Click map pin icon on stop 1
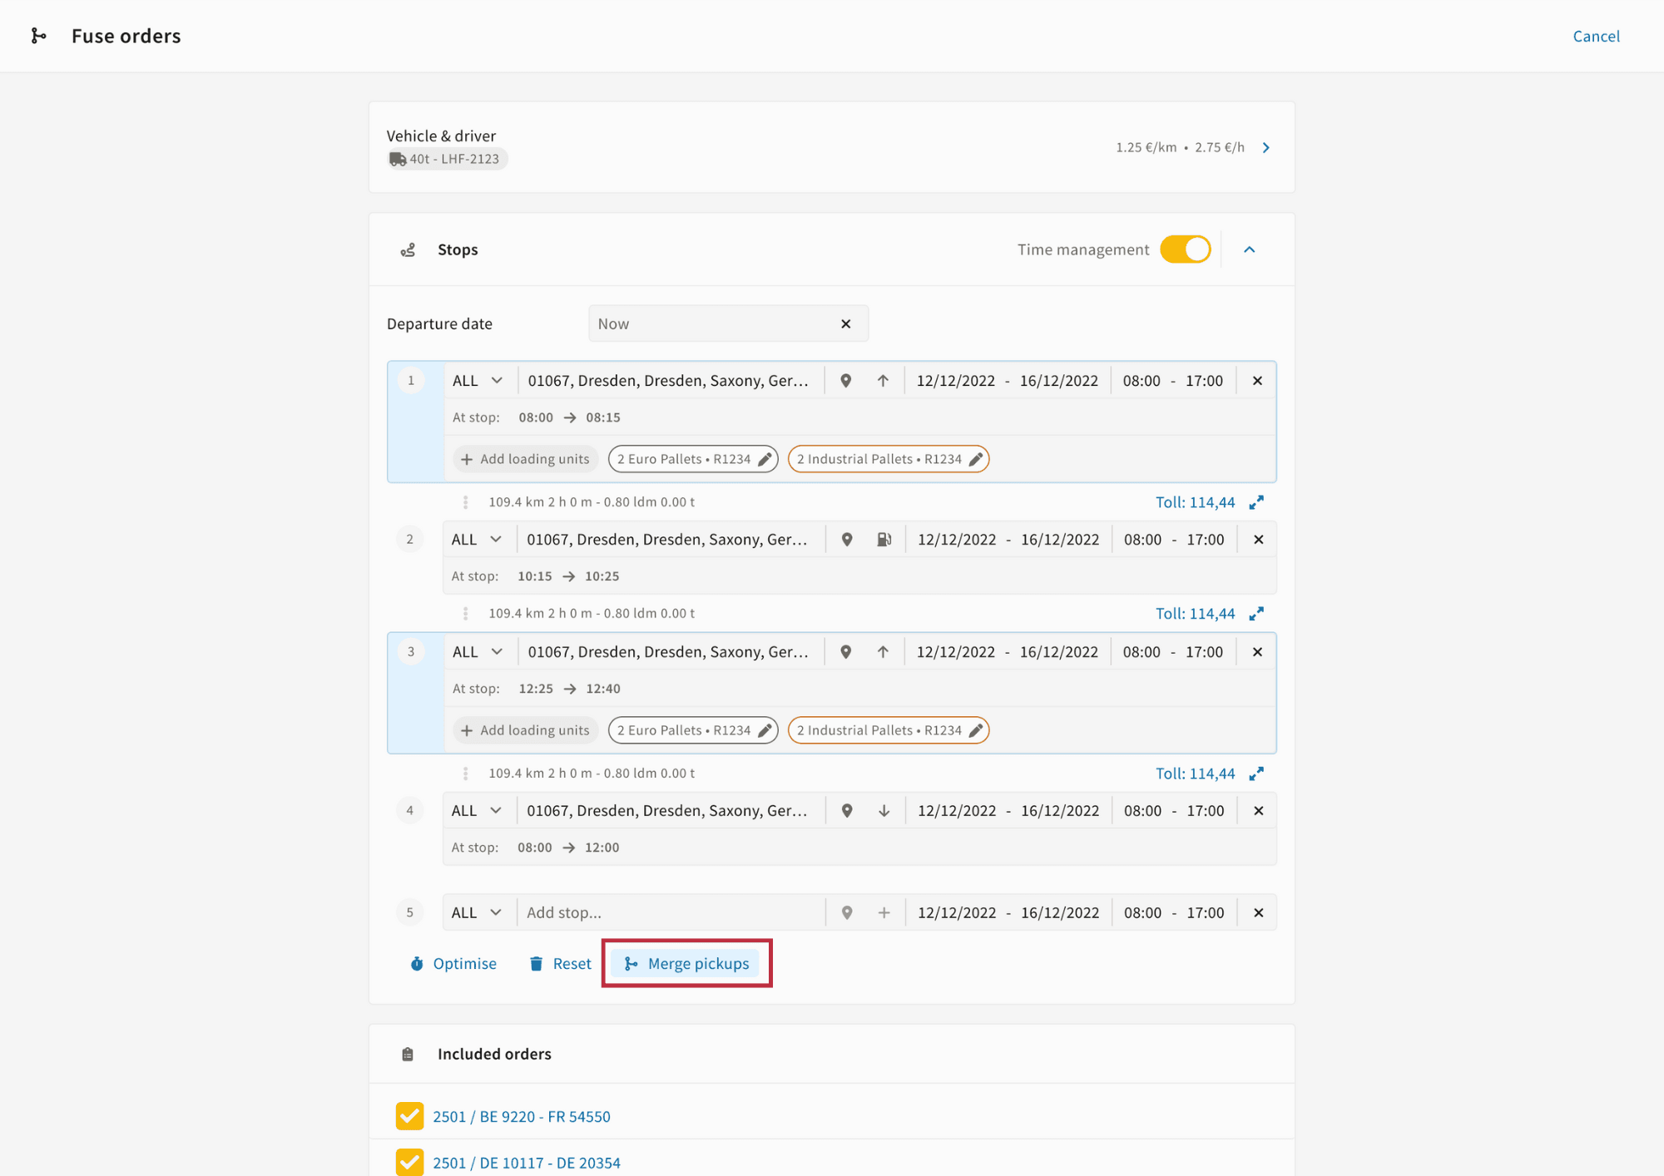This screenshot has height=1176, width=1664. click(845, 381)
